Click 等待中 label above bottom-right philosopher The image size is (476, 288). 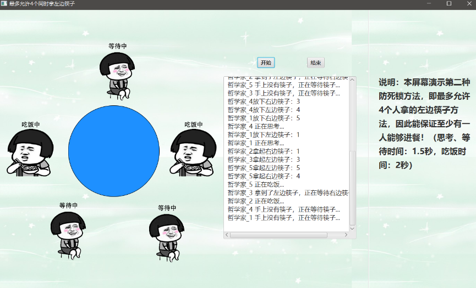pyautogui.click(x=167, y=208)
